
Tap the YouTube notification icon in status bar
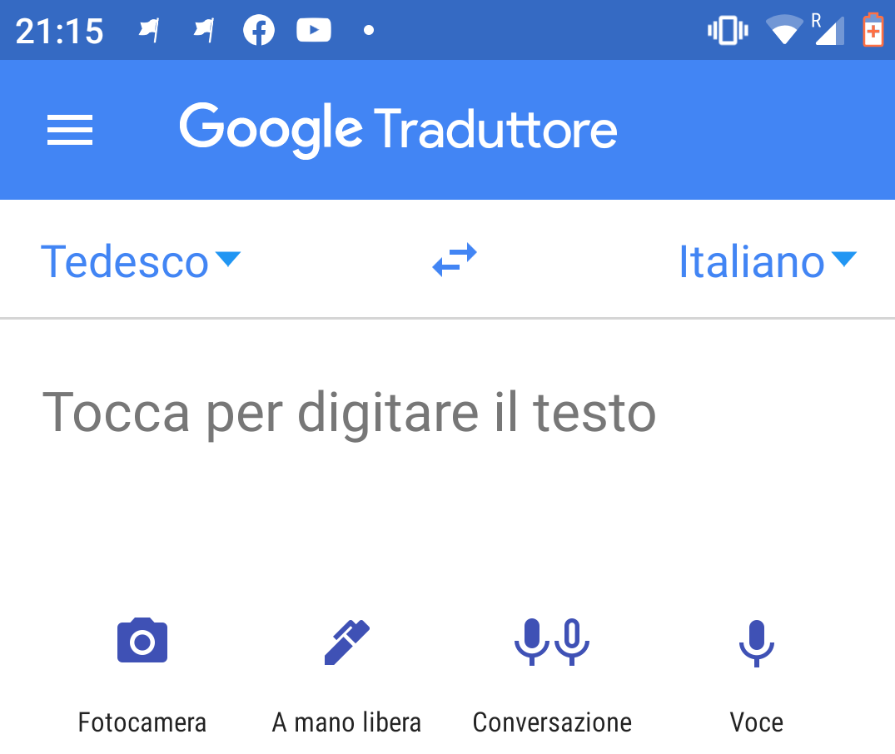pyautogui.click(x=313, y=30)
